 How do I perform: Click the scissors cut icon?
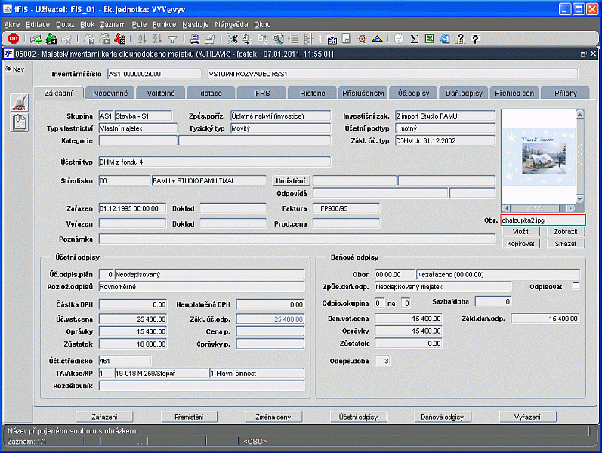tap(230, 39)
